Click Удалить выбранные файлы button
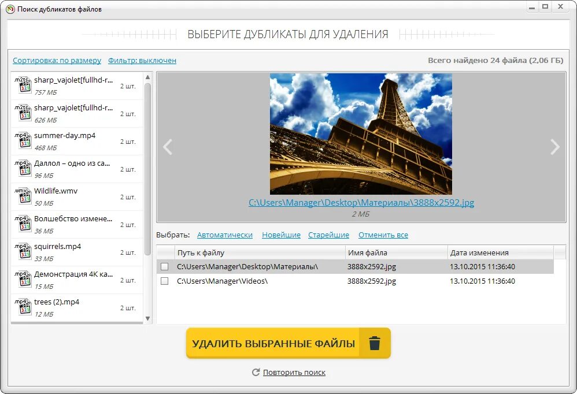577x394 pixels. pyautogui.click(x=288, y=343)
